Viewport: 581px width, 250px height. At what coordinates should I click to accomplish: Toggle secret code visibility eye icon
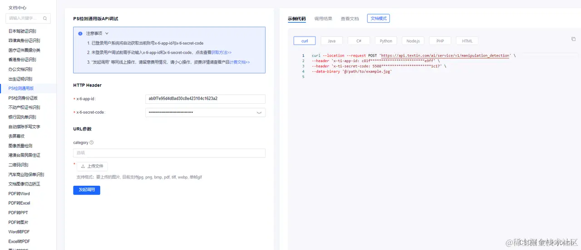click(259, 112)
